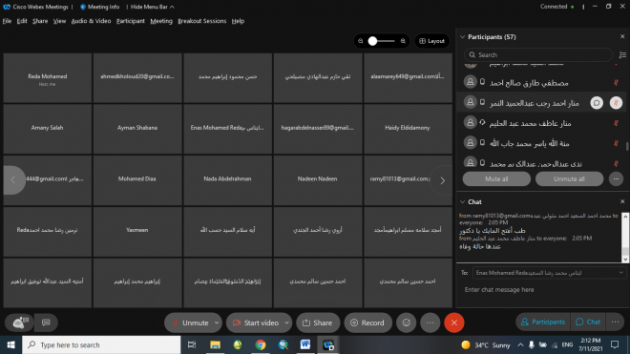Click the Unmute button
This screenshot has height=354, width=630.
pos(190,323)
